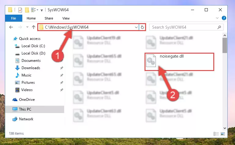235x145 pixels.
Task: Click the Forward navigation arrow
Action: pyautogui.click(x=20, y=27)
